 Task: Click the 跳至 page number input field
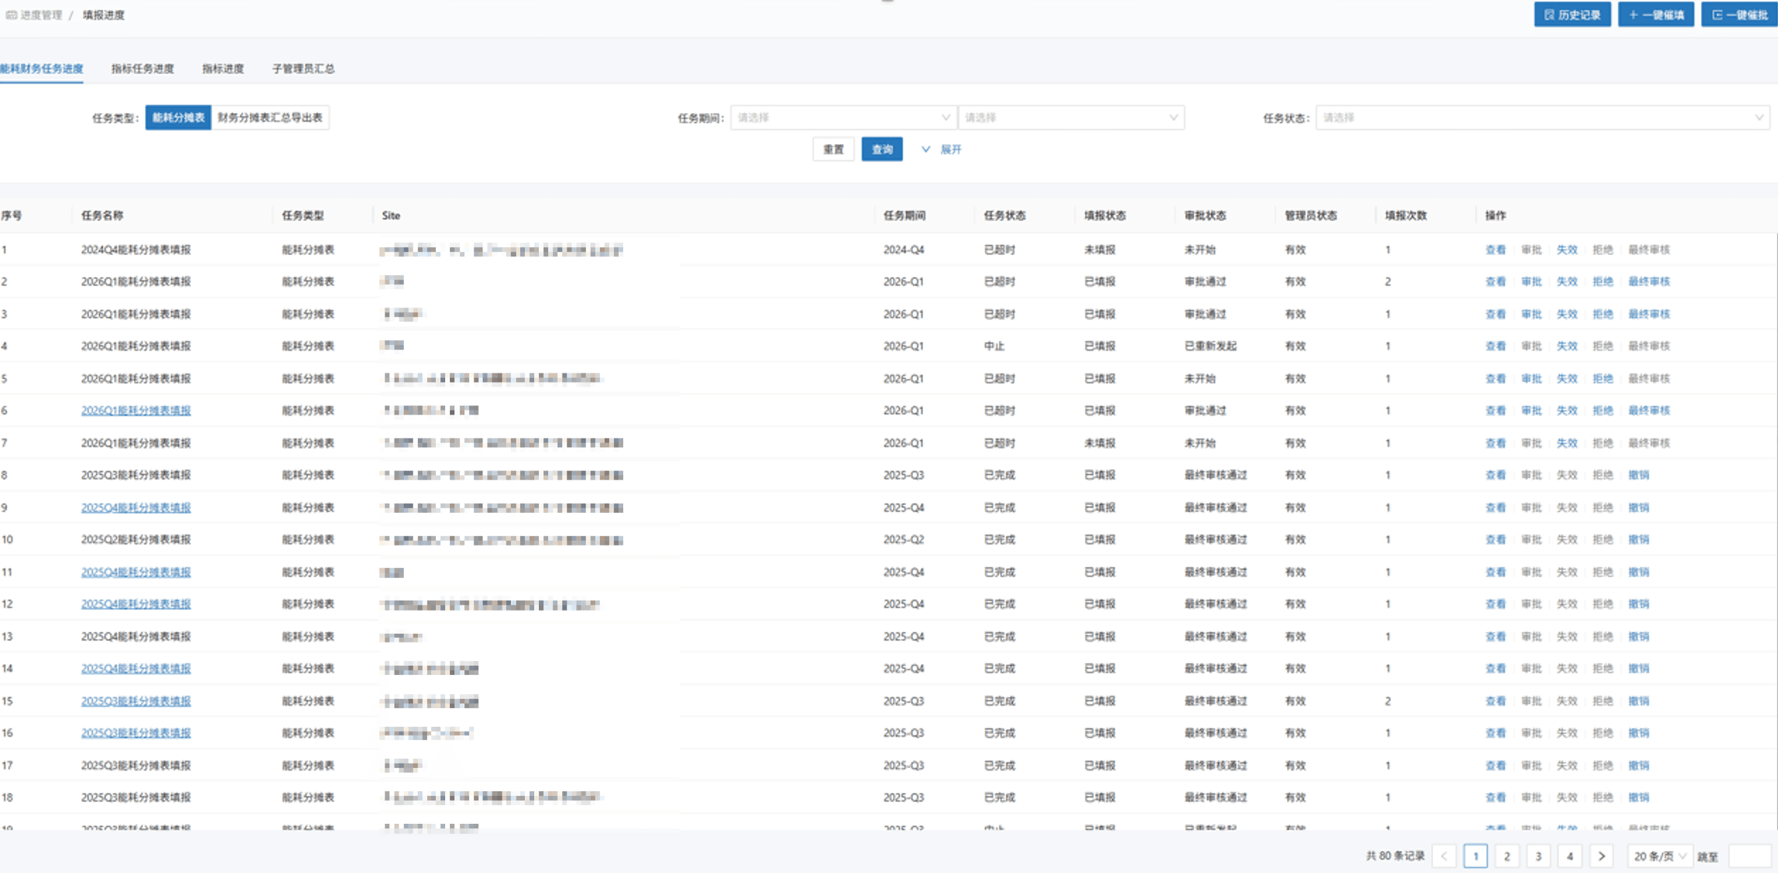pyautogui.click(x=1750, y=856)
